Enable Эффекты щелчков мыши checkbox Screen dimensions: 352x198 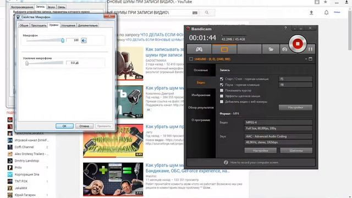[222, 96]
